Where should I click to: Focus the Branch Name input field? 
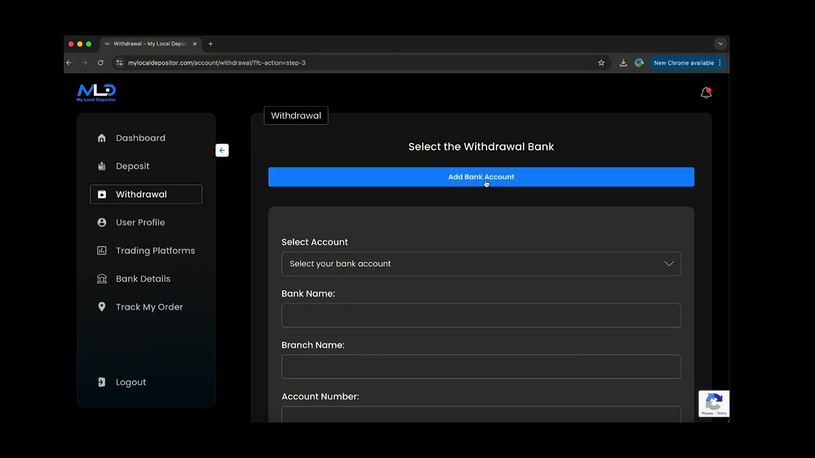[x=481, y=367]
